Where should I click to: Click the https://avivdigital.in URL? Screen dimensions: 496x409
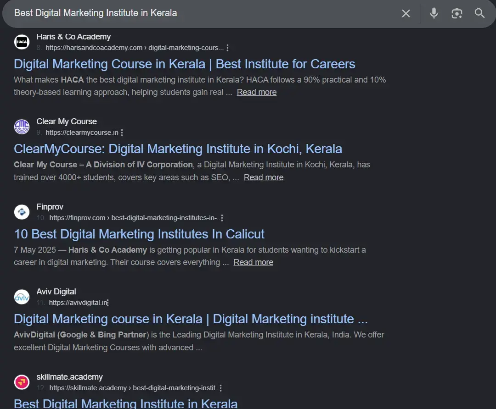click(x=78, y=303)
